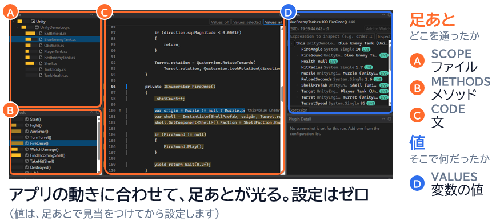Maximize the Methods panel with the square icon

[x=97, y=113]
